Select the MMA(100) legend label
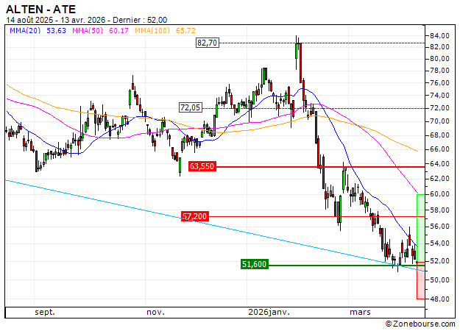 coord(155,30)
